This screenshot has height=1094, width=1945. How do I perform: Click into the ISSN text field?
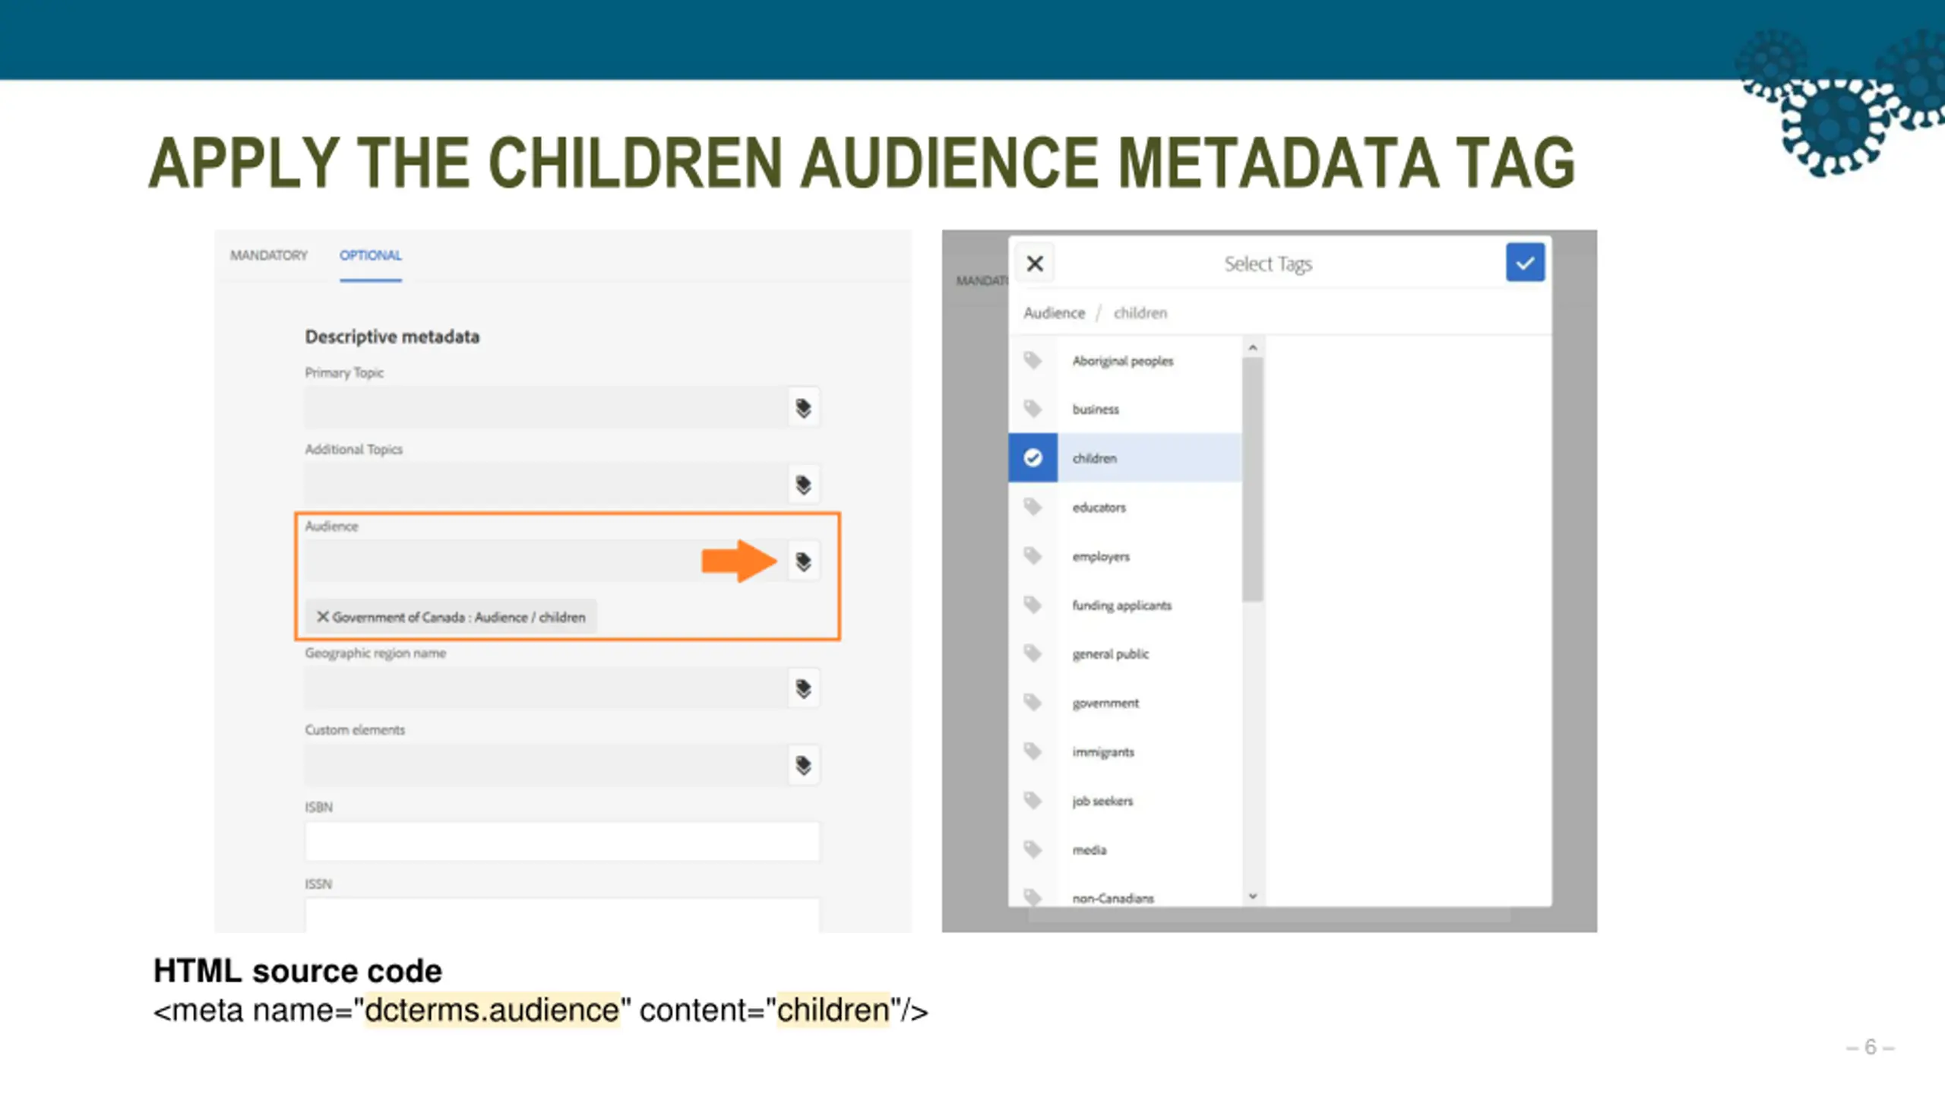(562, 915)
